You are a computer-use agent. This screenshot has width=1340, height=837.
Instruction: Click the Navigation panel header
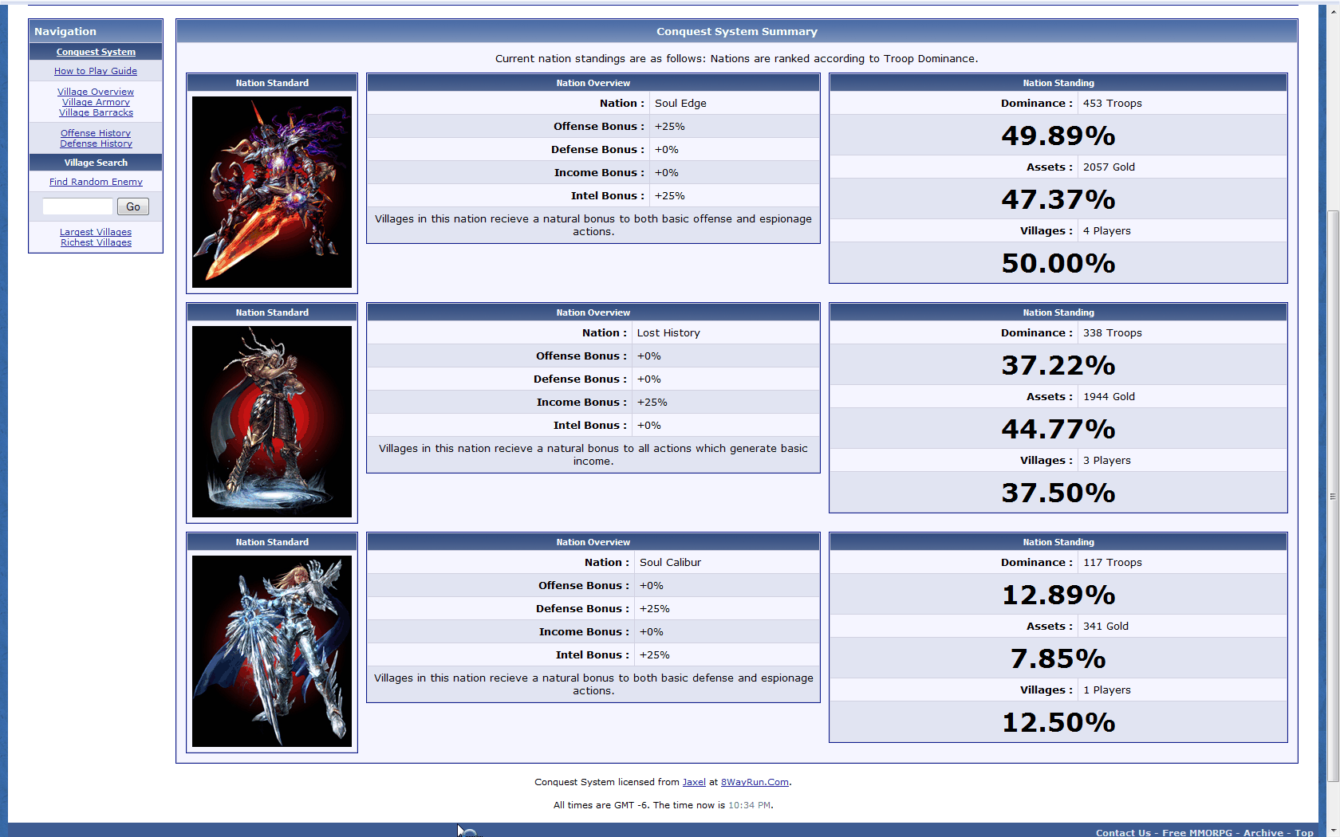click(x=96, y=31)
